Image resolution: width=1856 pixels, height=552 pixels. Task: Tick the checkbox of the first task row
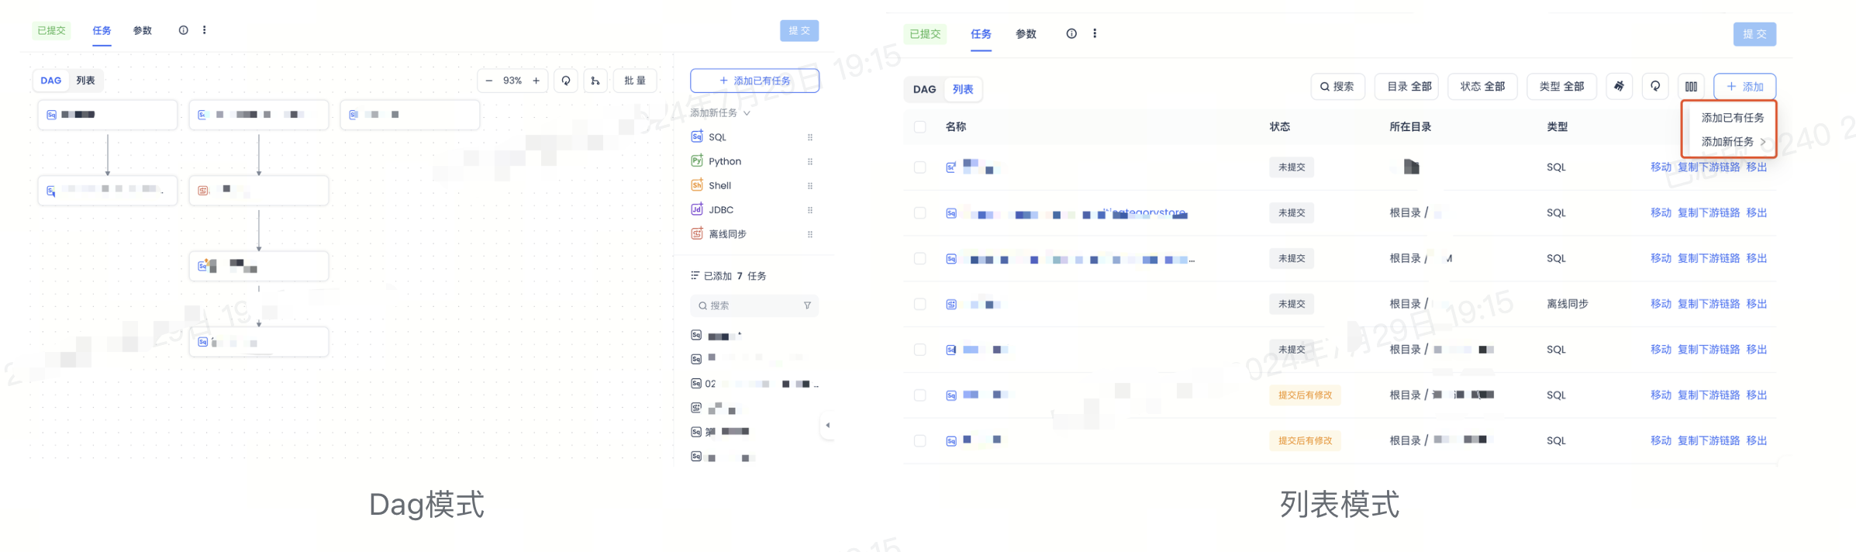pyautogui.click(x=919, y=167)
